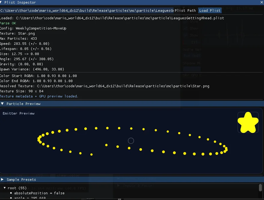
Task: Click the Load Plist button
Action: (210, 10)
